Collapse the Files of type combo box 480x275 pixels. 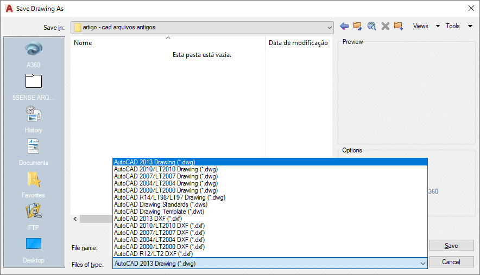[423, 264]
